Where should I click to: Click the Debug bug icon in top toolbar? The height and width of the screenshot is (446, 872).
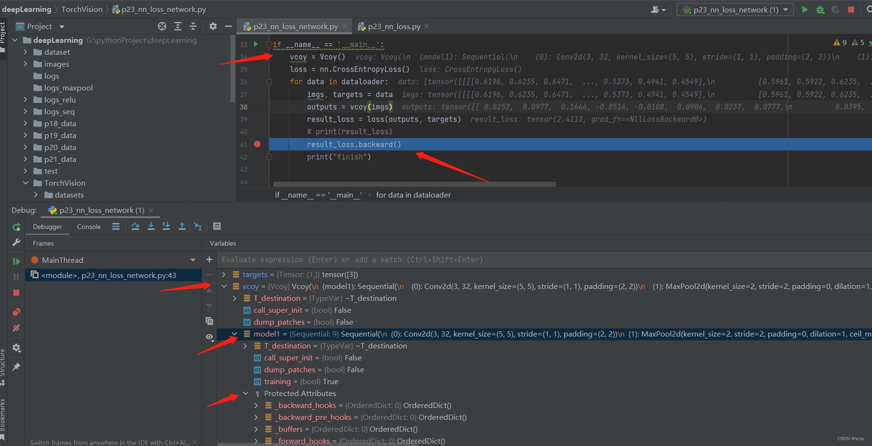(x=820, y=10)
